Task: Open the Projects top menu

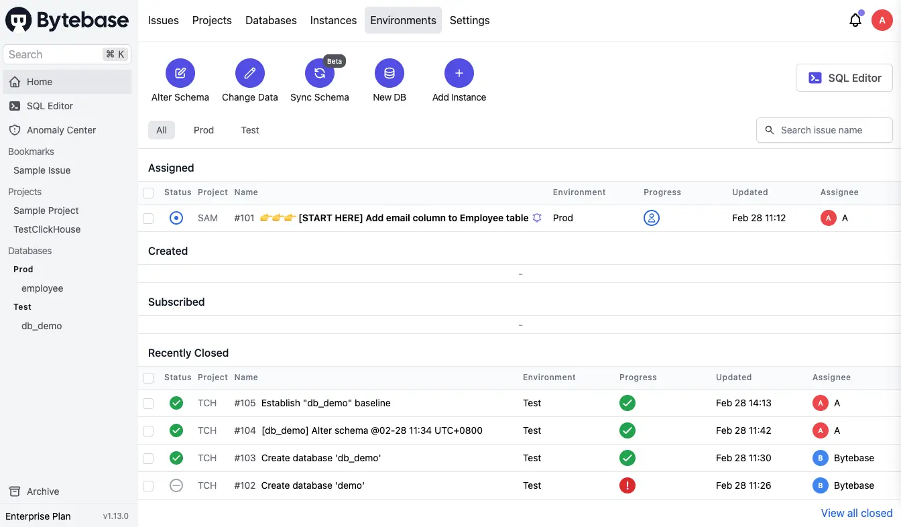Action: tap(212, 20)
